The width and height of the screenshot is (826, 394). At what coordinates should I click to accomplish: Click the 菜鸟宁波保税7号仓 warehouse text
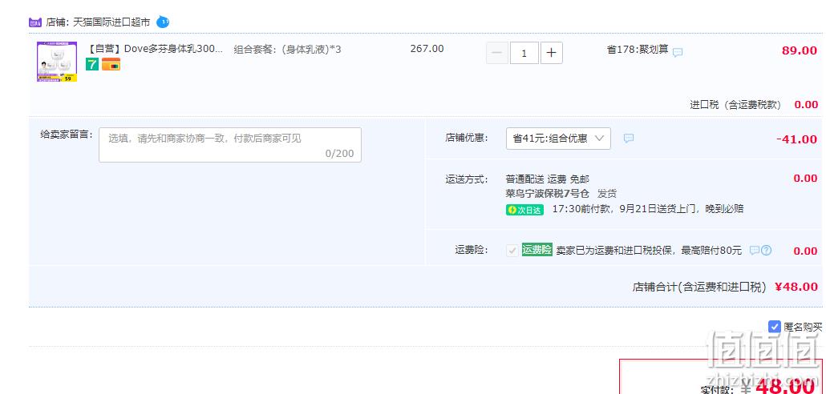pyautogui.click(x=548, y=194)
